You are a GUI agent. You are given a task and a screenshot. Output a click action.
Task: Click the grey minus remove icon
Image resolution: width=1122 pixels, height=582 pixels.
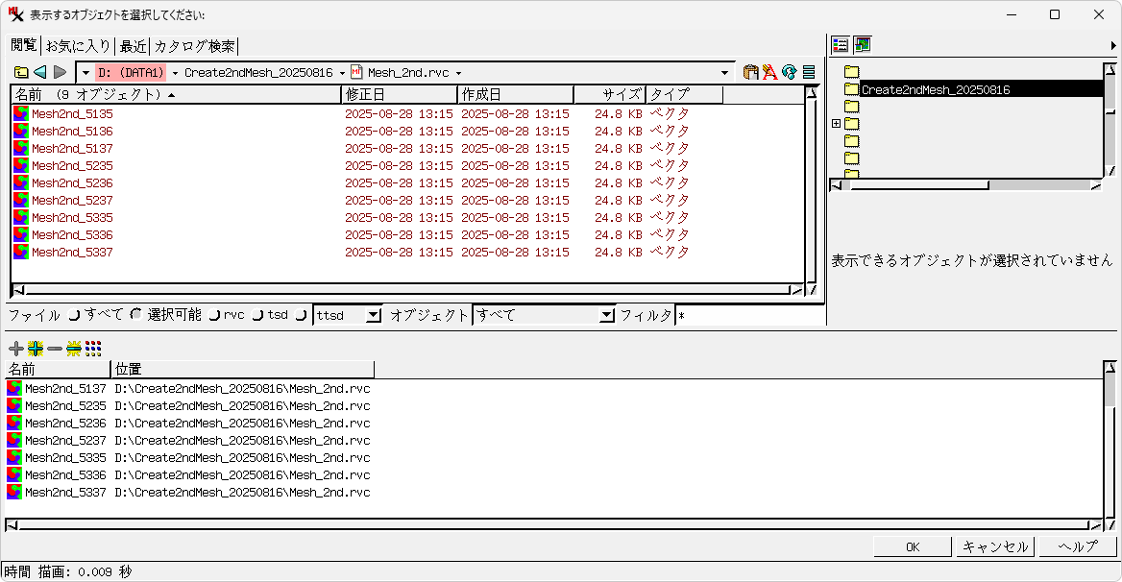pyautogui.click(x=55, y=349)
